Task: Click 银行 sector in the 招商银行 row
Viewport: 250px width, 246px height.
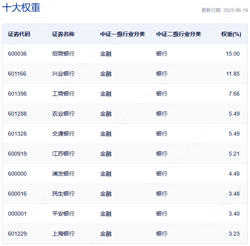Action: [x=162, y=54]
